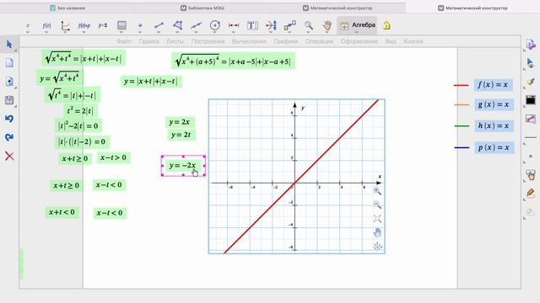Screen dimensions: 540x303
Task: Select the x−t > 0 inequality
Action: coord(113,157)
